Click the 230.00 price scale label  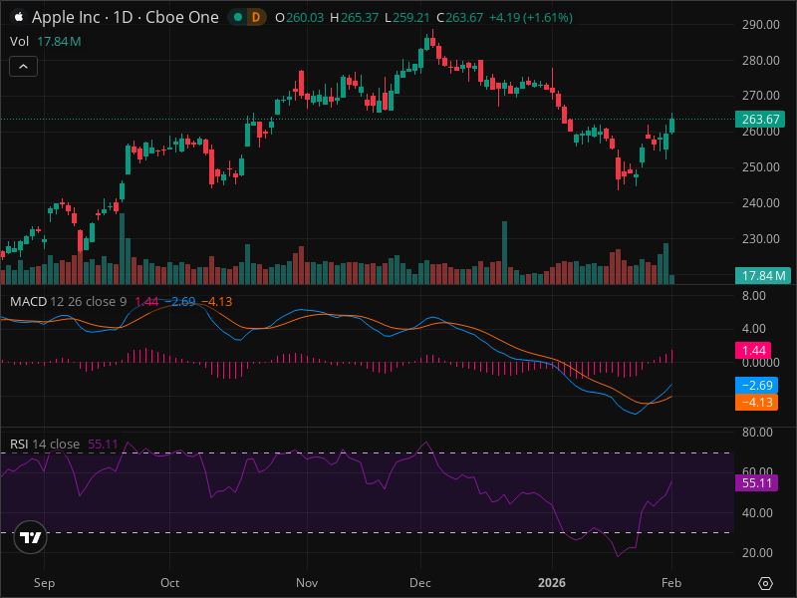pyautogui.click(x=760, y=239)
